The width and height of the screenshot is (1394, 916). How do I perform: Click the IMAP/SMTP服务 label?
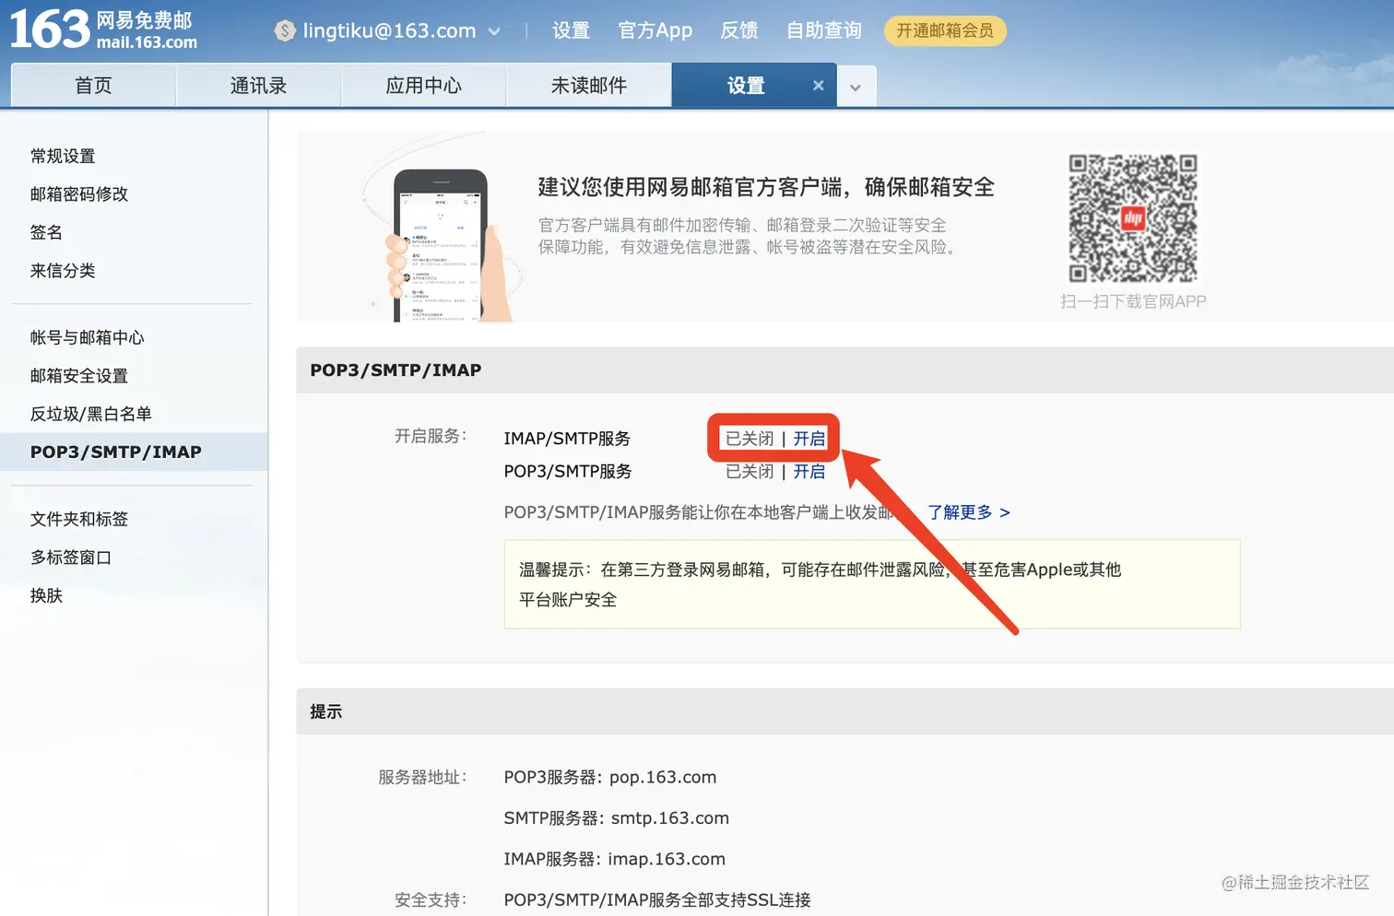(x=567, y=439)
